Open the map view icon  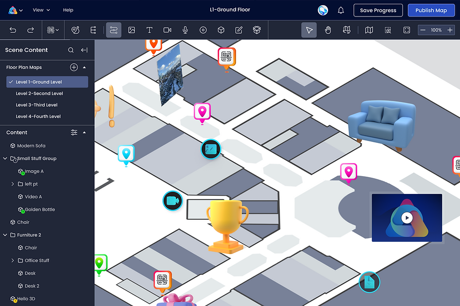tap(369, 30)
